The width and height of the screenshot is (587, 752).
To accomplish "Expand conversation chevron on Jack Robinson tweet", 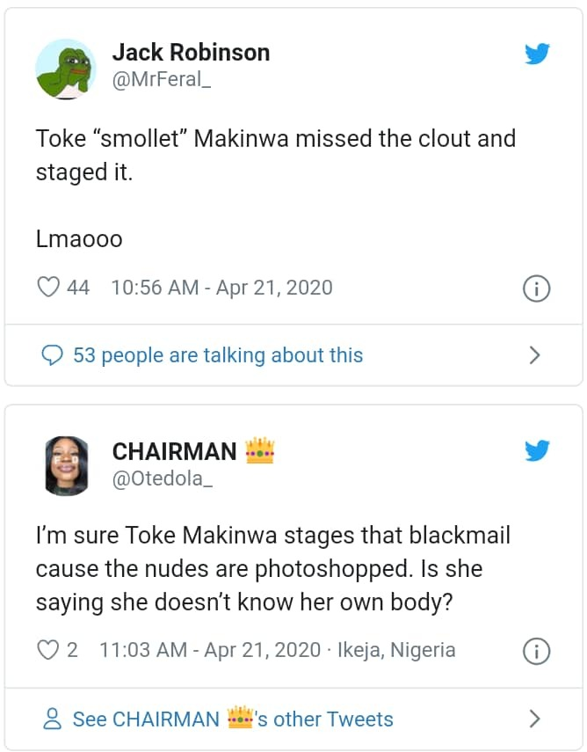I will tap(534, 355).
